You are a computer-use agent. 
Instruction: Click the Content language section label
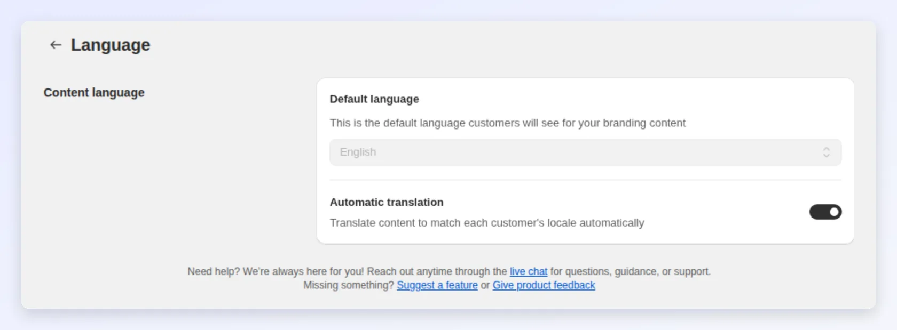click(x=94, y=93)
